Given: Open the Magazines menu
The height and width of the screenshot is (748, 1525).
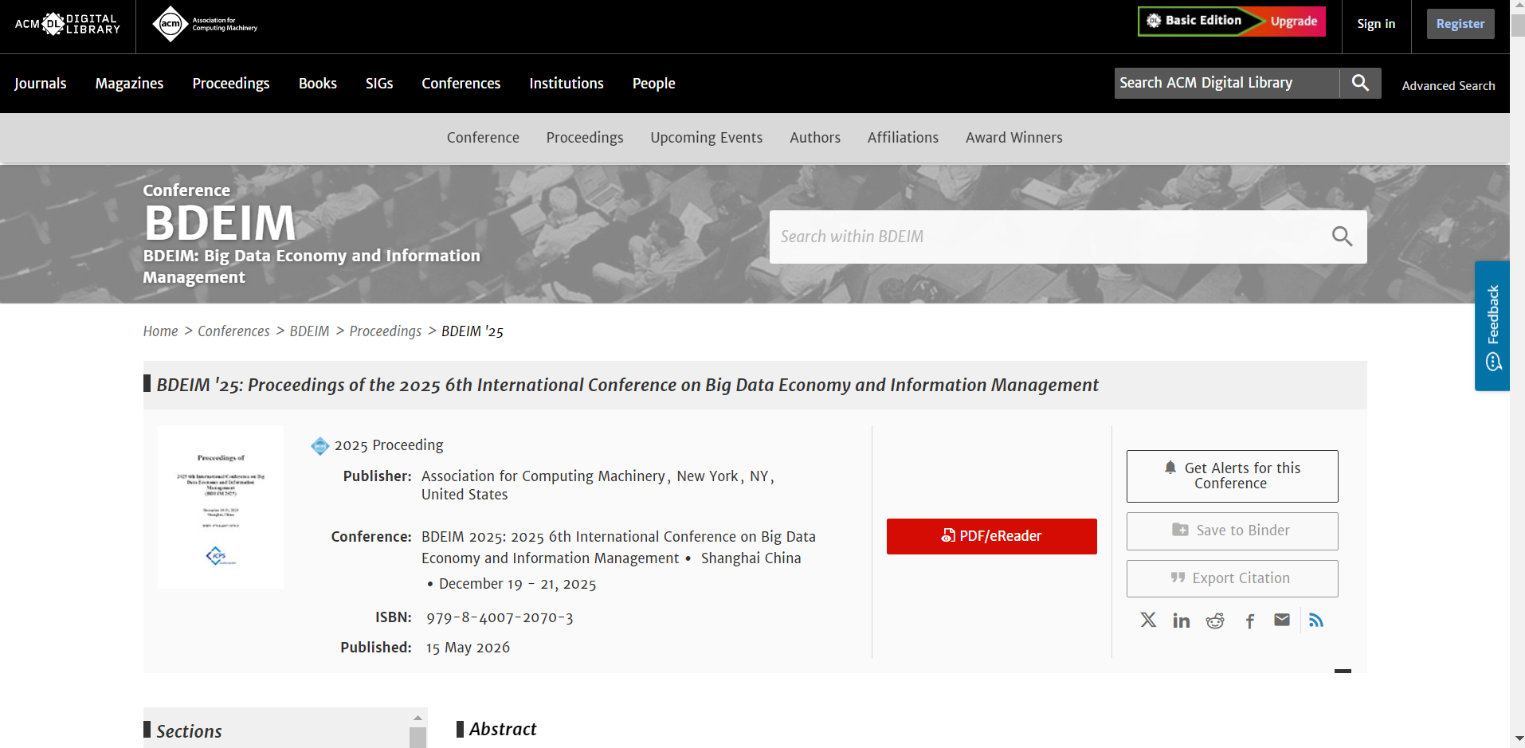Looking at the screenshot, I should point(129,84).
